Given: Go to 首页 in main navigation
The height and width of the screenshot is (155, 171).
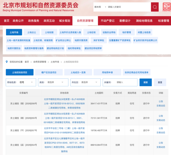Looking at the screenshot, I should click(7, 21).
